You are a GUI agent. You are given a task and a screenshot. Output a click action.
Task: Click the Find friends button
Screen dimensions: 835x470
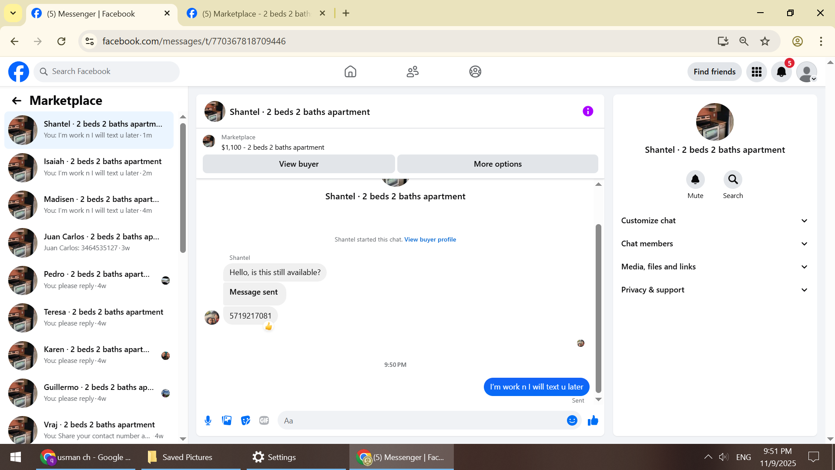pos(714,72)
